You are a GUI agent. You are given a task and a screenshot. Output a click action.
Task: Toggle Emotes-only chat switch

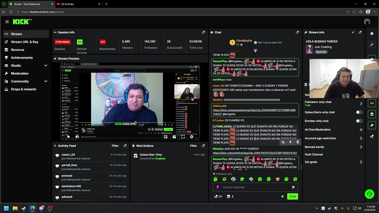point(359,121)
